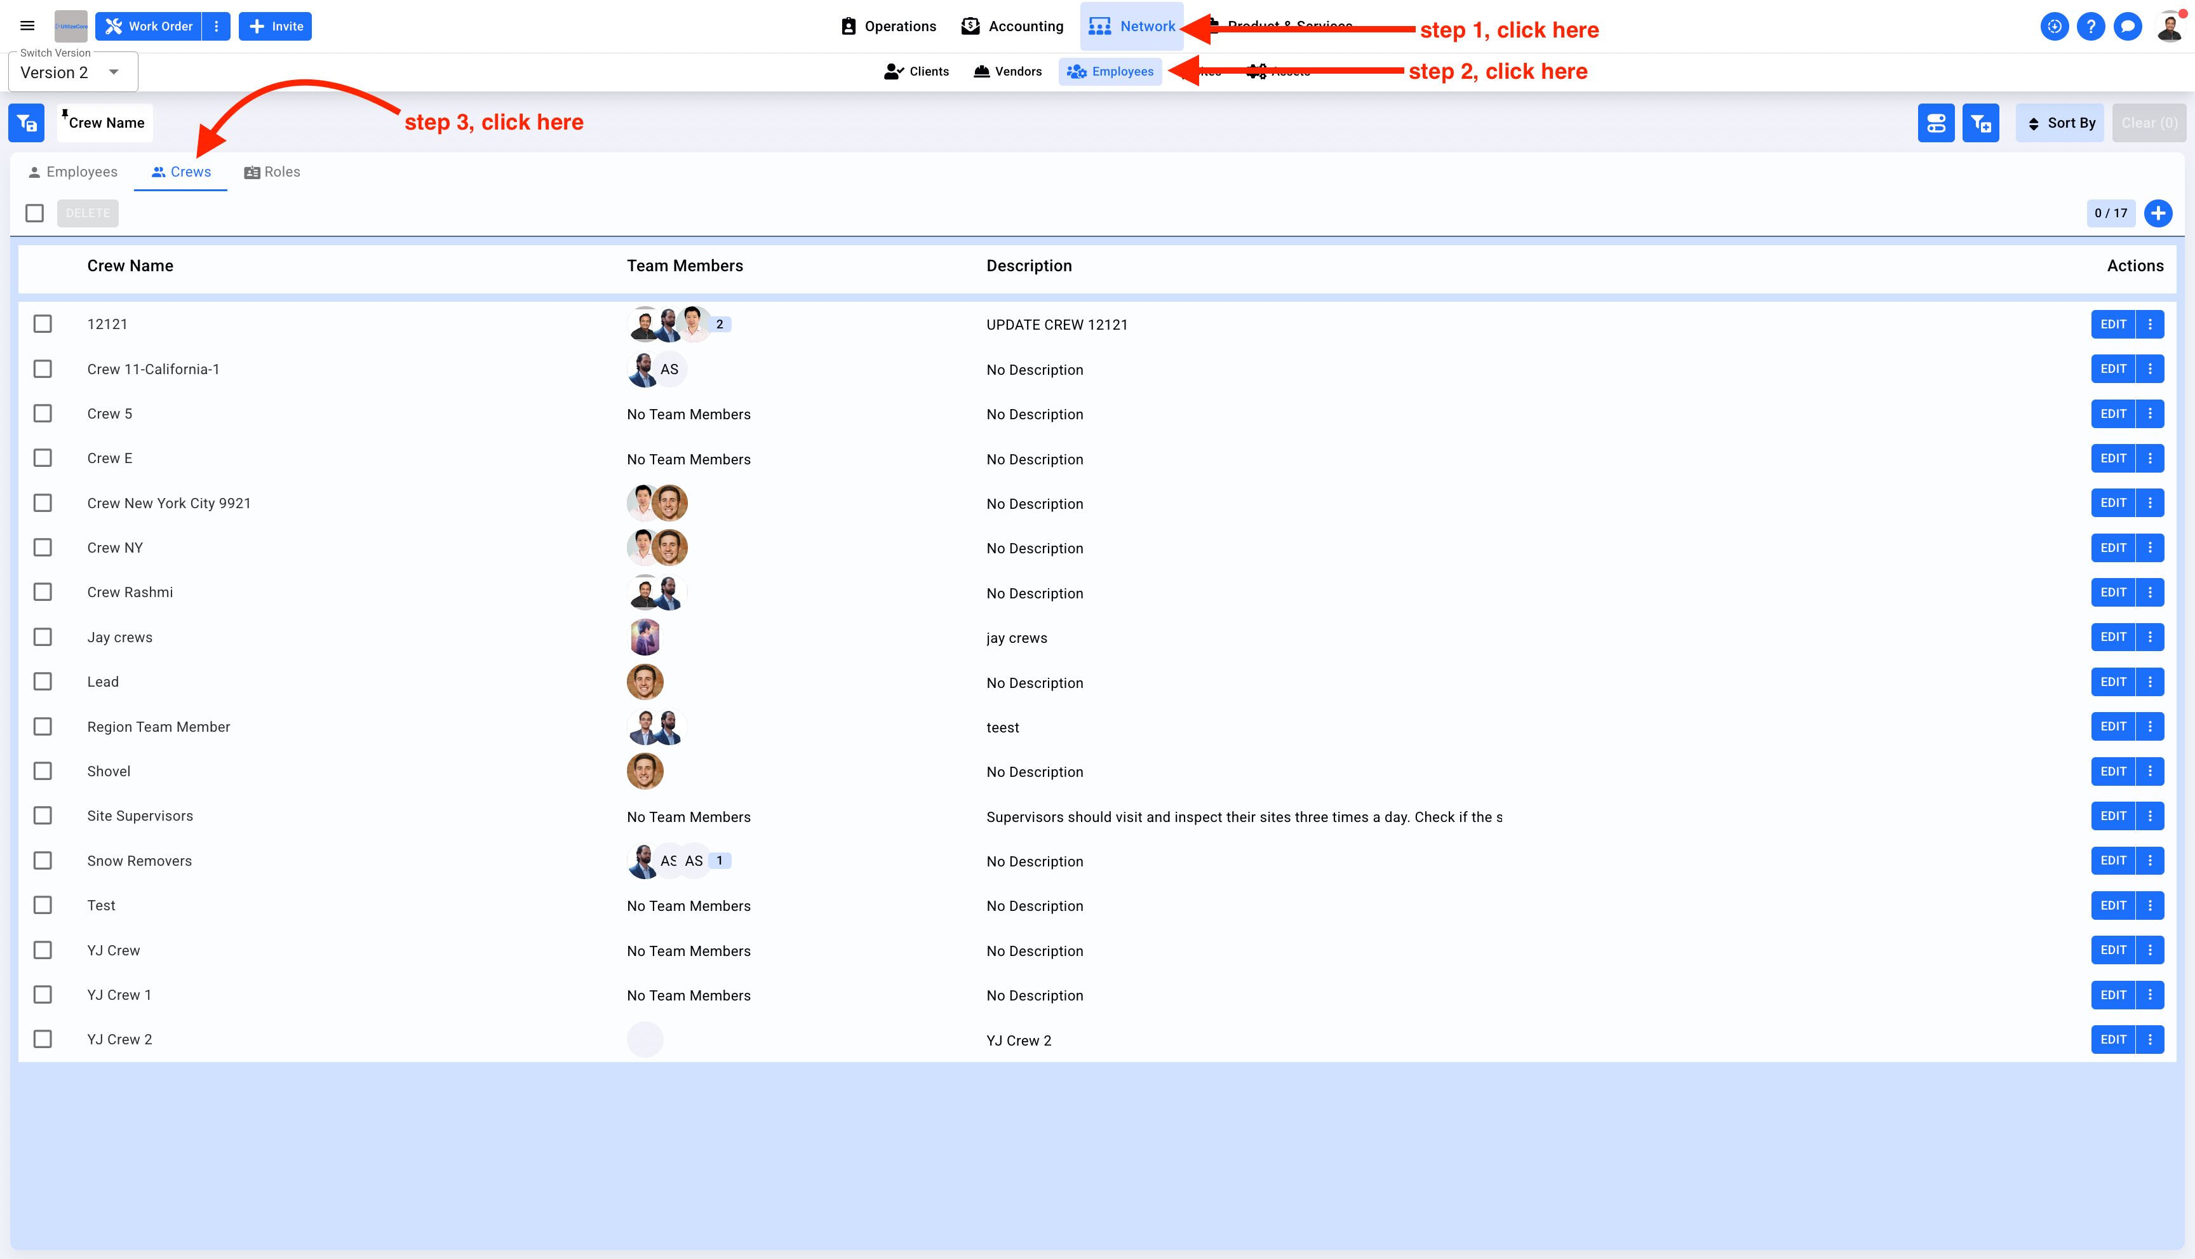The width and height of the screenshot is (2195, 1259).
Task: Click the Crew Name filter field
Action: click(106, 123)
